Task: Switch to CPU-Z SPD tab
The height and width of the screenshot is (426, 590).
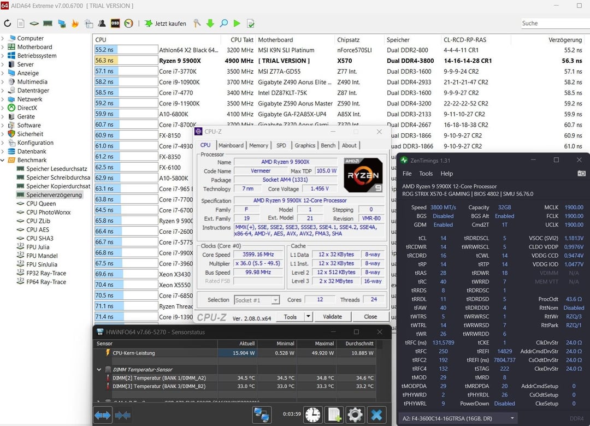Action: pos(281,145)
